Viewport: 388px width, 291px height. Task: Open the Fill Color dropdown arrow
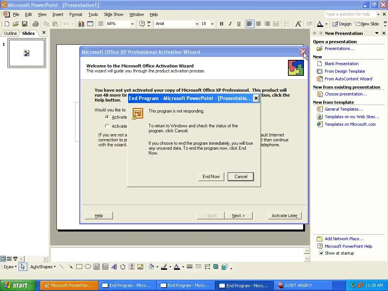click(x=157, y=267)
